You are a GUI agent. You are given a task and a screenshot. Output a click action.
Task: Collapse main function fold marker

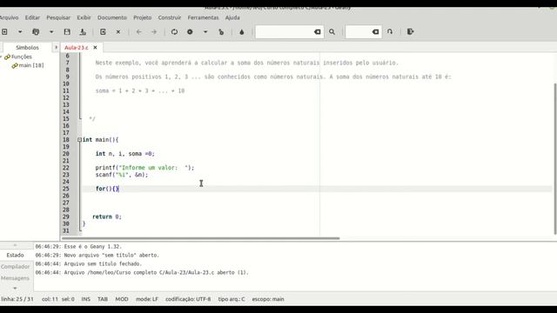click(79, 140)
